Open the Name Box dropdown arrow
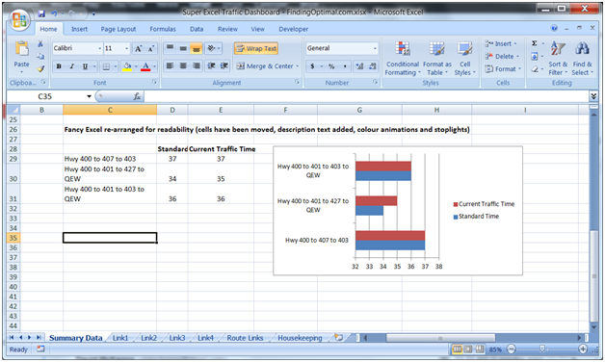This screenshot has height=362, width=605. click(90, 96)
